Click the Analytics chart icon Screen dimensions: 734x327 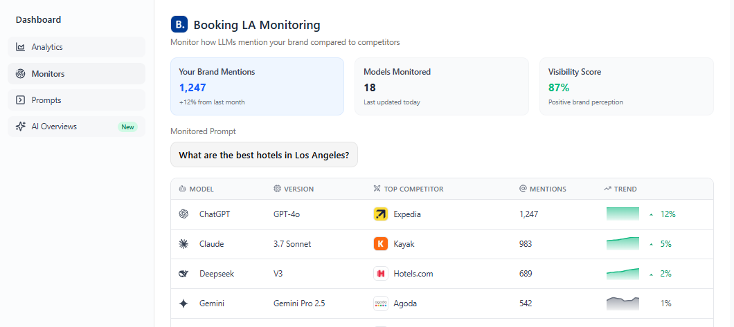20,47
